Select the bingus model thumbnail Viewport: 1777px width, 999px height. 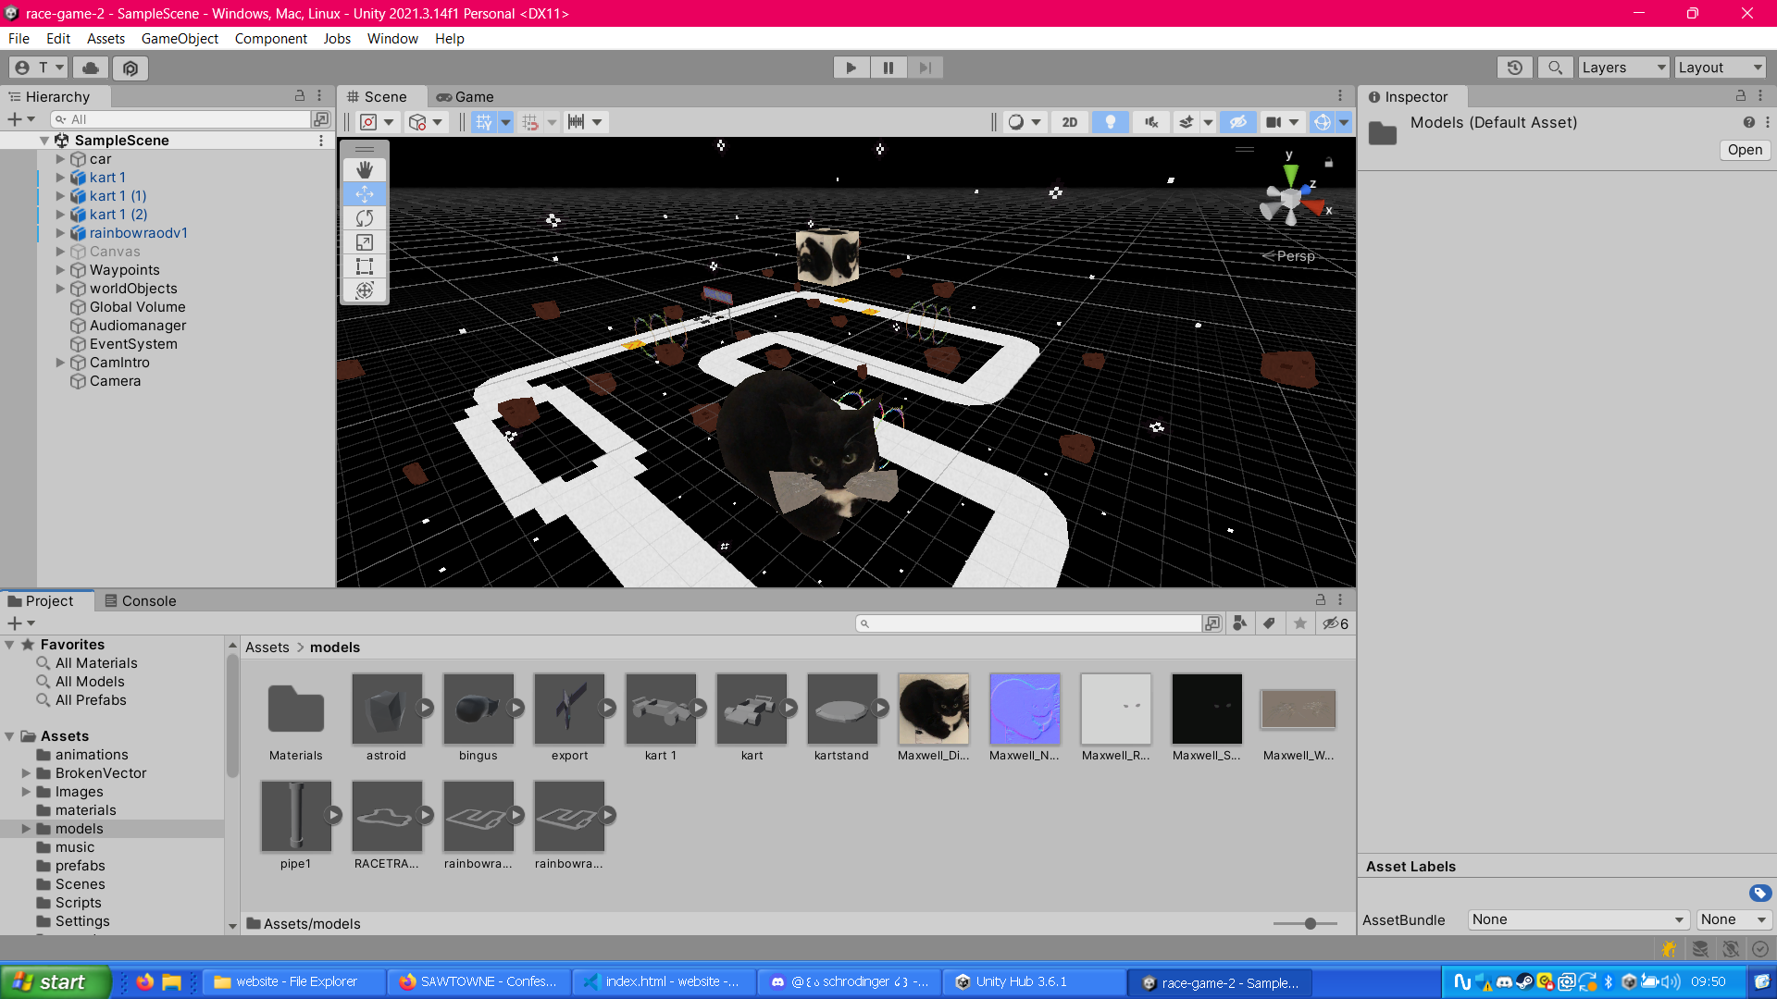[478, 710]
